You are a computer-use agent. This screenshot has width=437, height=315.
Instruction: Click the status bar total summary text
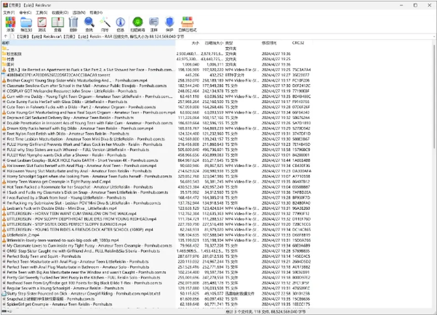(265, 312)
